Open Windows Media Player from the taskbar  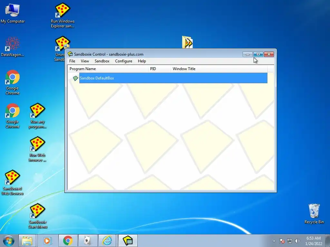tap(47, 241)
